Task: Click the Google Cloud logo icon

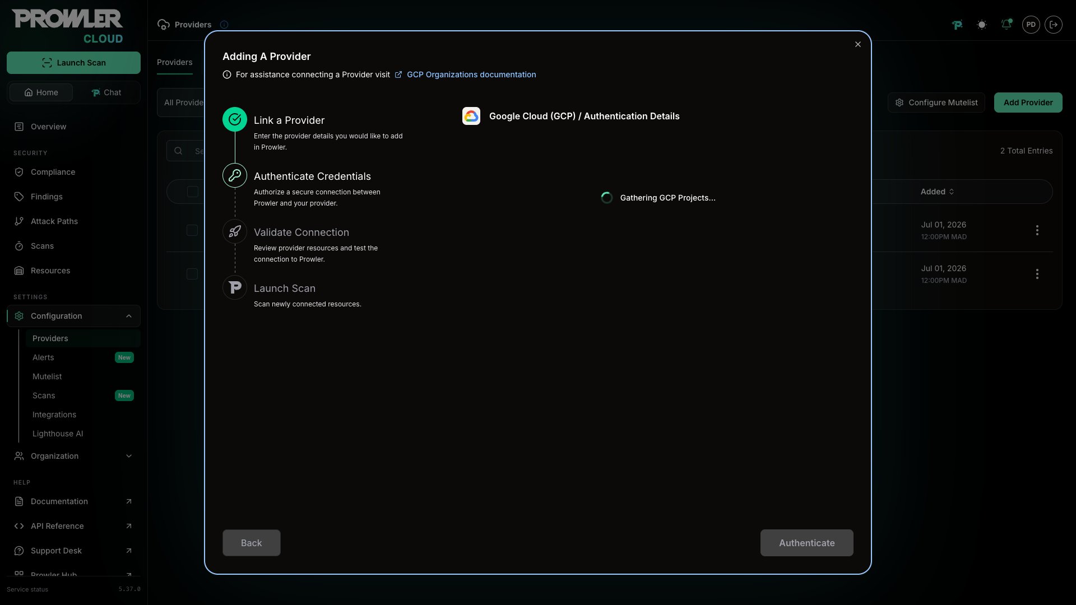Action: [471, 116]
